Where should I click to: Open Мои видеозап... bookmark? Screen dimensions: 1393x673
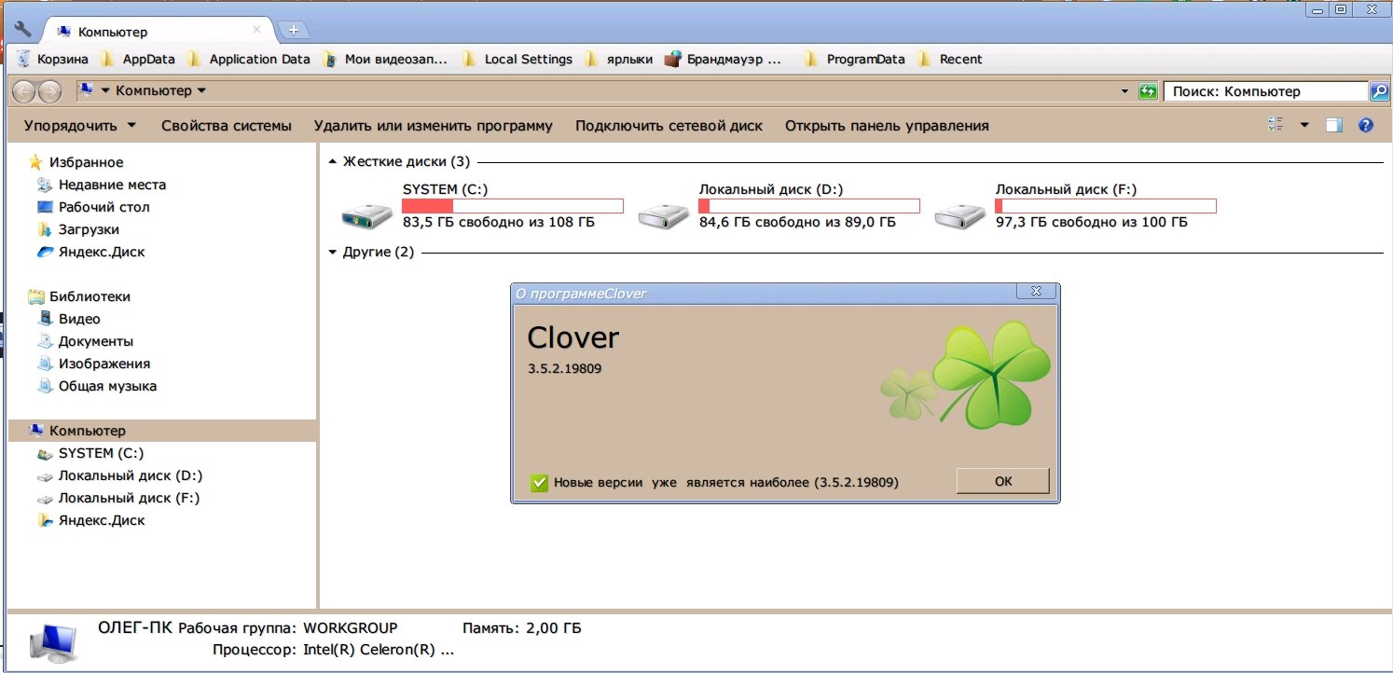tap(385, 59)
